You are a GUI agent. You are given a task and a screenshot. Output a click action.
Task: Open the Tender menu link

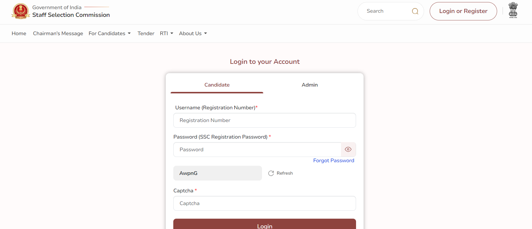tap(146, 34)
